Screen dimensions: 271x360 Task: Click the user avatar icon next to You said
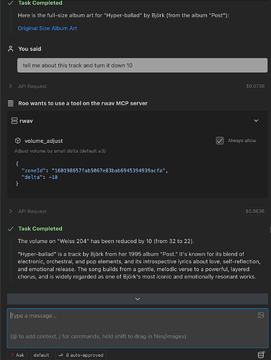point(11,49)
